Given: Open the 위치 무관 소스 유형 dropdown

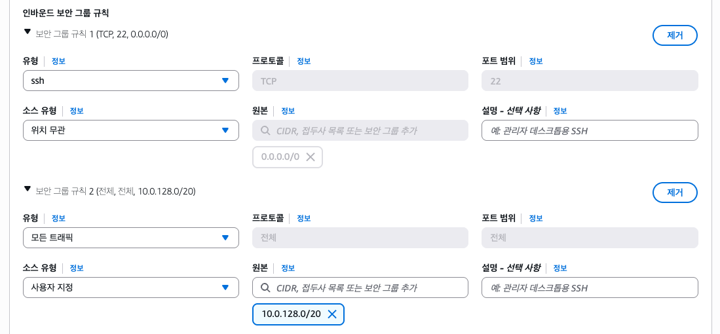Looking at the screenshot, I should tap(130, 130).
